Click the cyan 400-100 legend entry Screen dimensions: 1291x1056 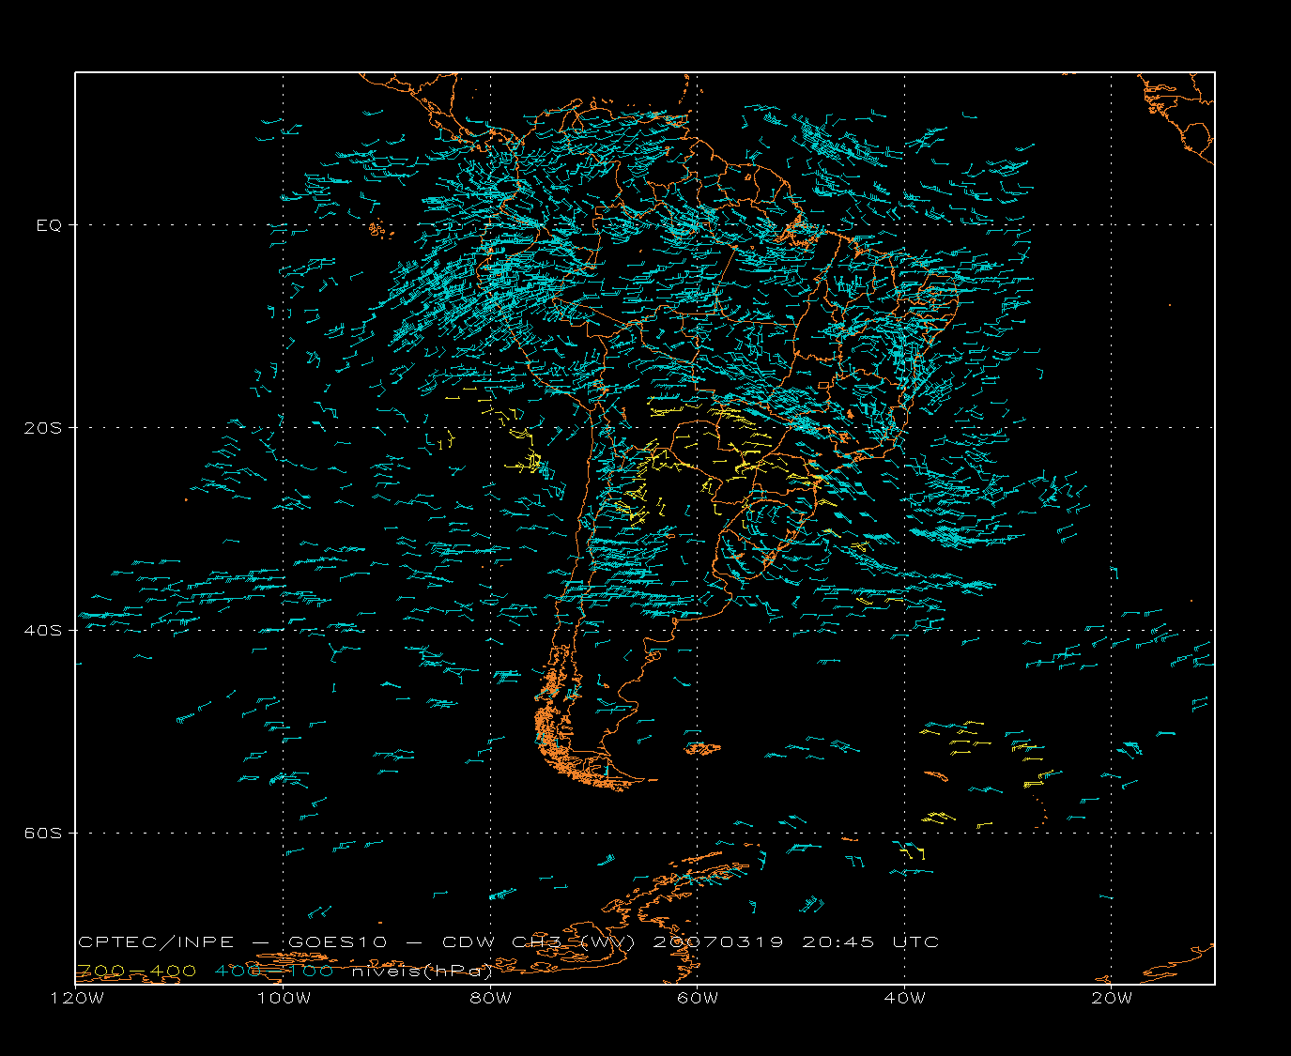[273, 971]
